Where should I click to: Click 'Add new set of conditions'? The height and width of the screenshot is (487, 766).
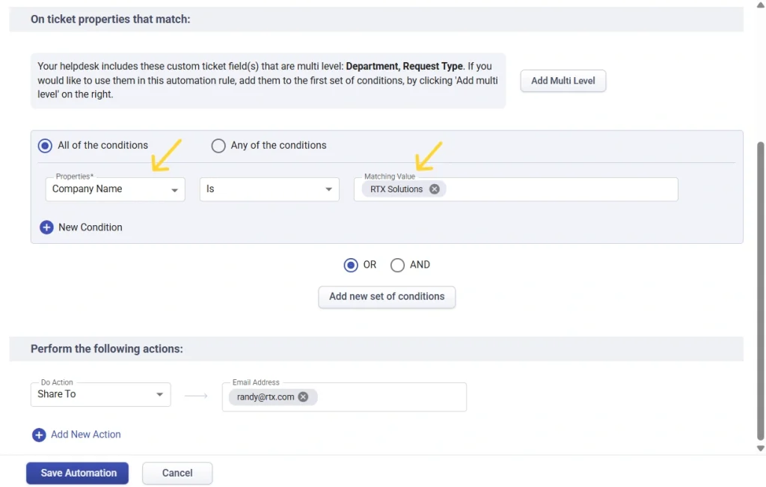387,297
